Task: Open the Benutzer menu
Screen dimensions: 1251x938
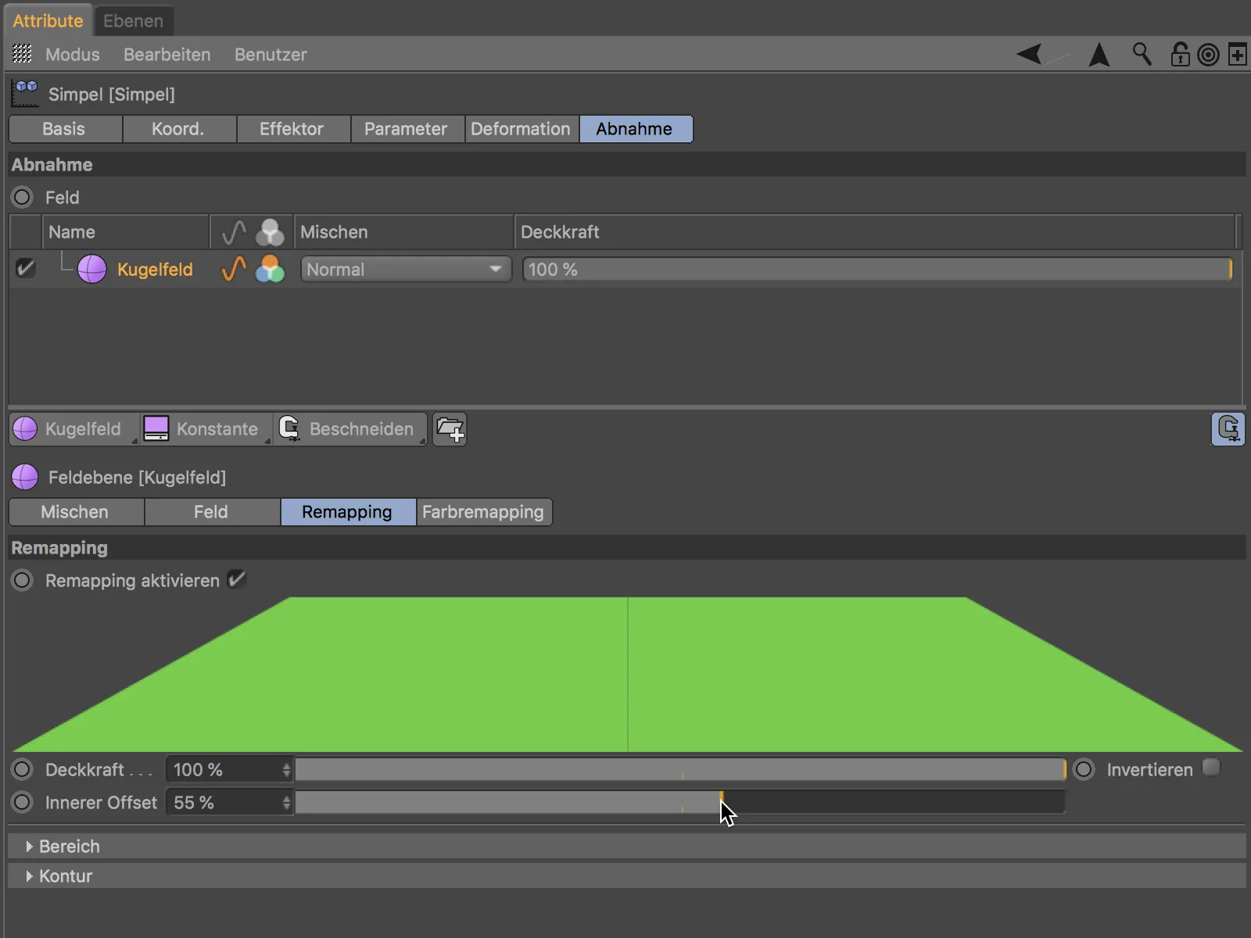Action: (x=271, y=55)
